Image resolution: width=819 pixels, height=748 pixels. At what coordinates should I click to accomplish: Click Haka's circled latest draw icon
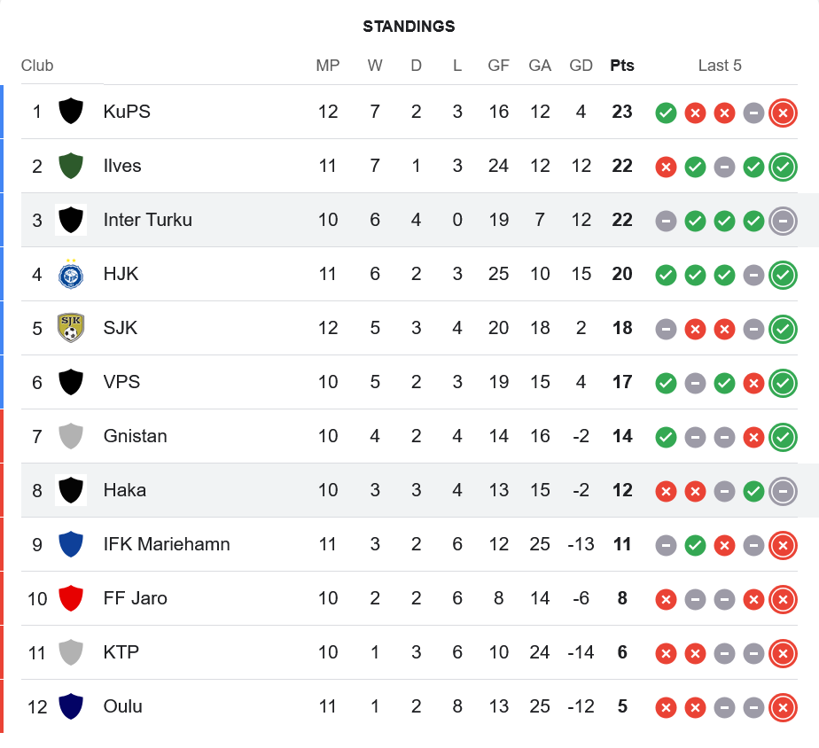[783, 491]
